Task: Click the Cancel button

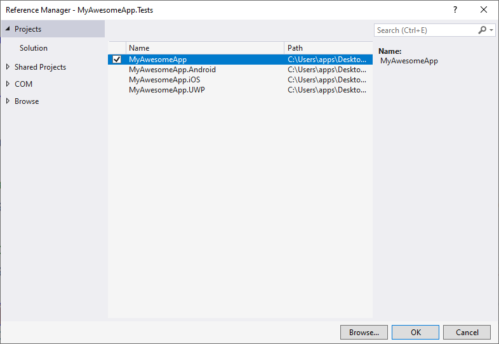Action: tap(467, 332)
